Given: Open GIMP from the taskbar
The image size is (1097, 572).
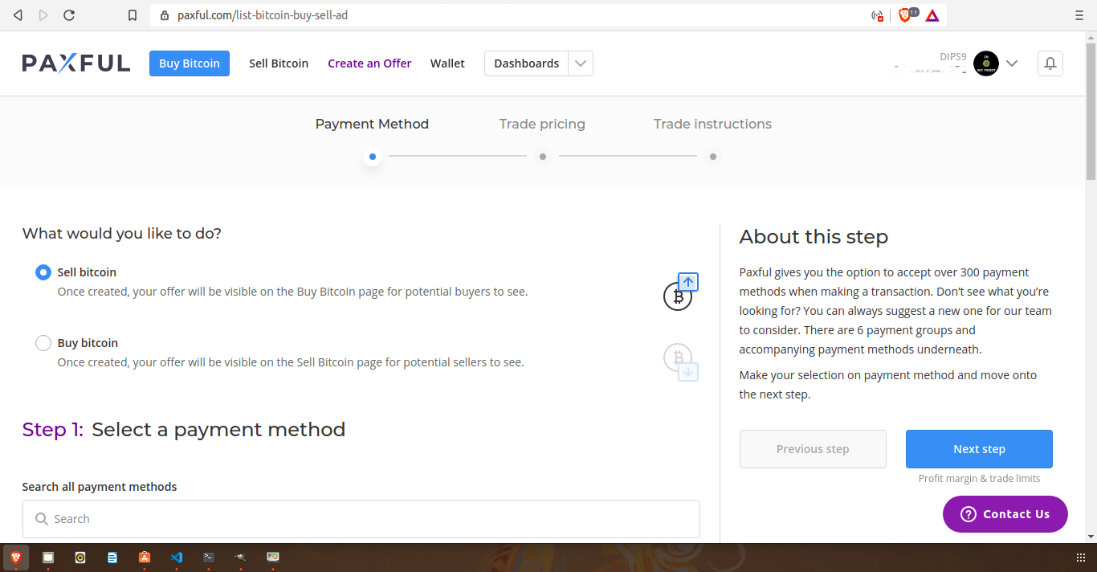Looking at the screenshot, I should click(x=240, y=557).
